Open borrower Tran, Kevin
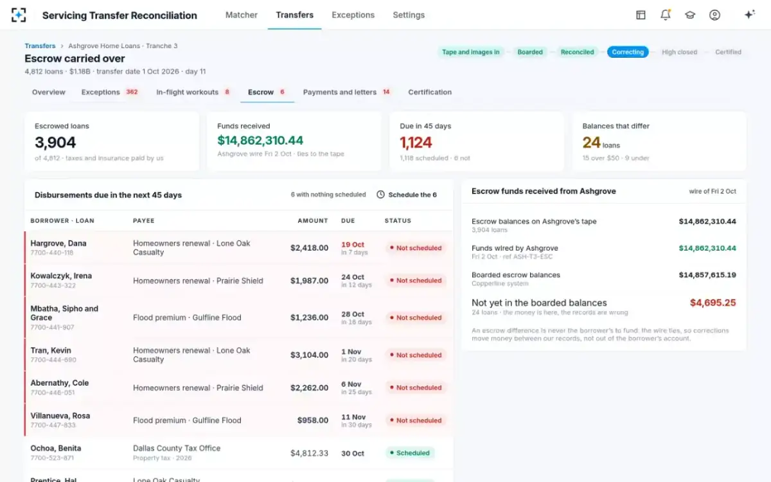This screenshot has width=771, height=482. click(x=51, y=350)
